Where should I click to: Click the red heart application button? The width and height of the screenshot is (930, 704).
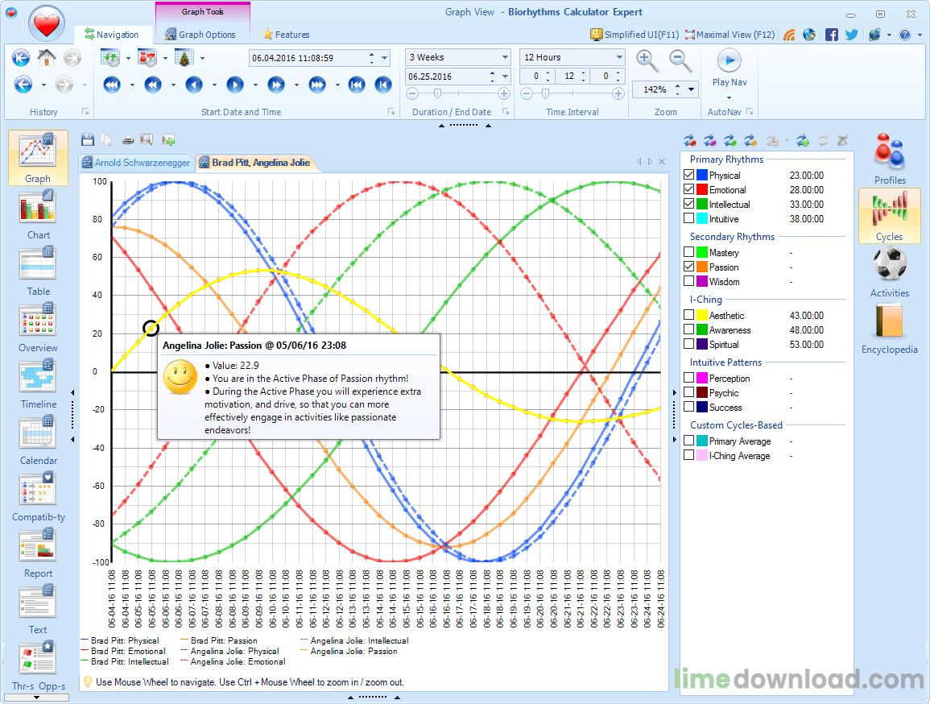point(46,24)
